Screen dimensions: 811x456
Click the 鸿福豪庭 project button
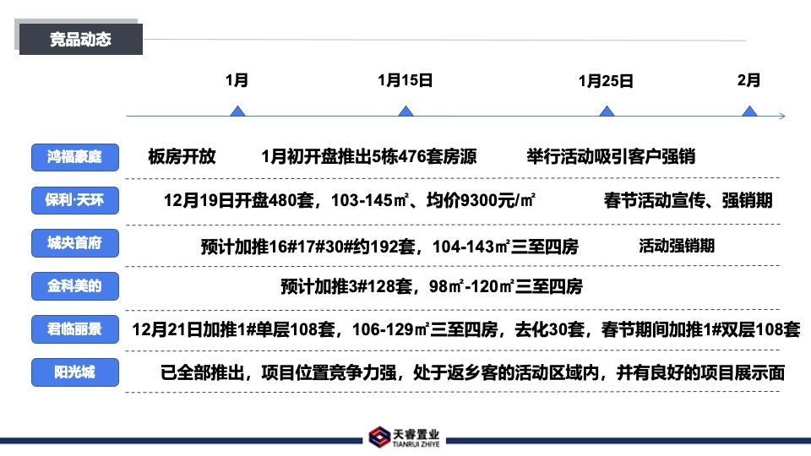(75, 157)
